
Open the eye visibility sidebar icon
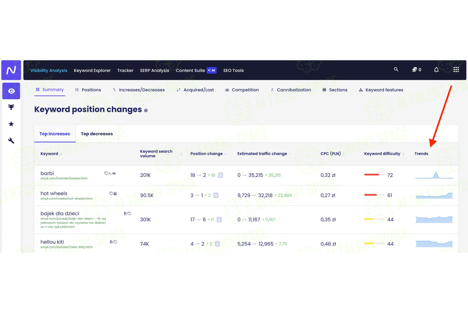click(x=11, y=91)
